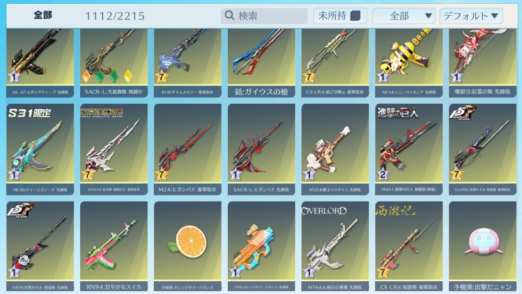The width and height of the screenshot is (522, 294).
Task: Expand the 全部 dropdown arrow
Action: pos(429,16)
